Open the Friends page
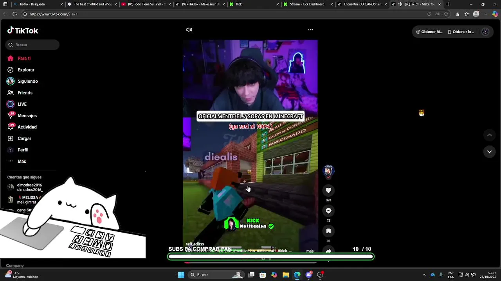The image size is (501, 281). (x=20, y=93)
